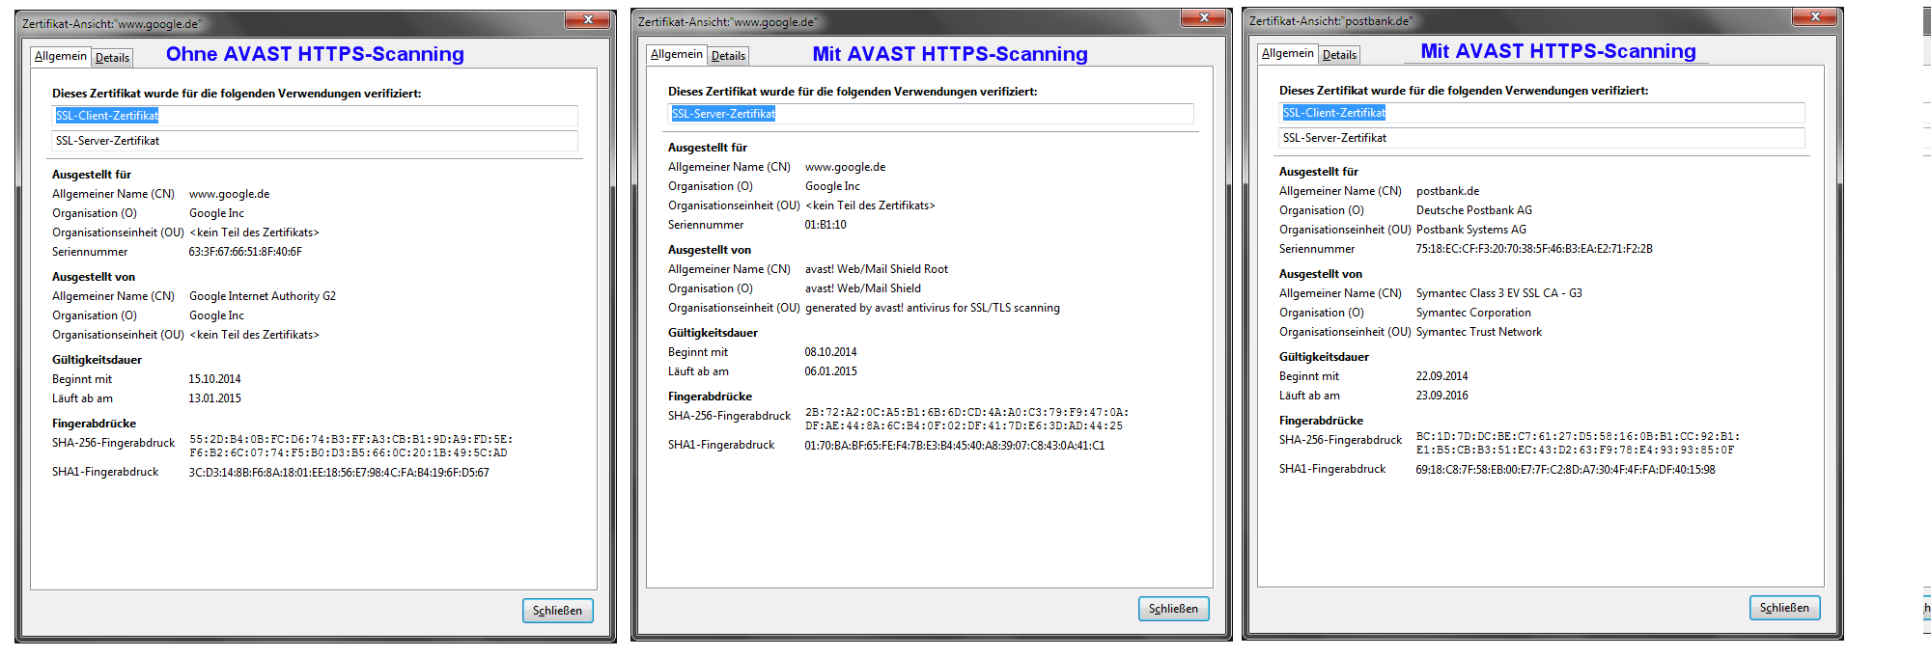Click organisational unit 'Postbank Systems AG'
This screenshot has width=1931, height=657.
click(1471, 230)
